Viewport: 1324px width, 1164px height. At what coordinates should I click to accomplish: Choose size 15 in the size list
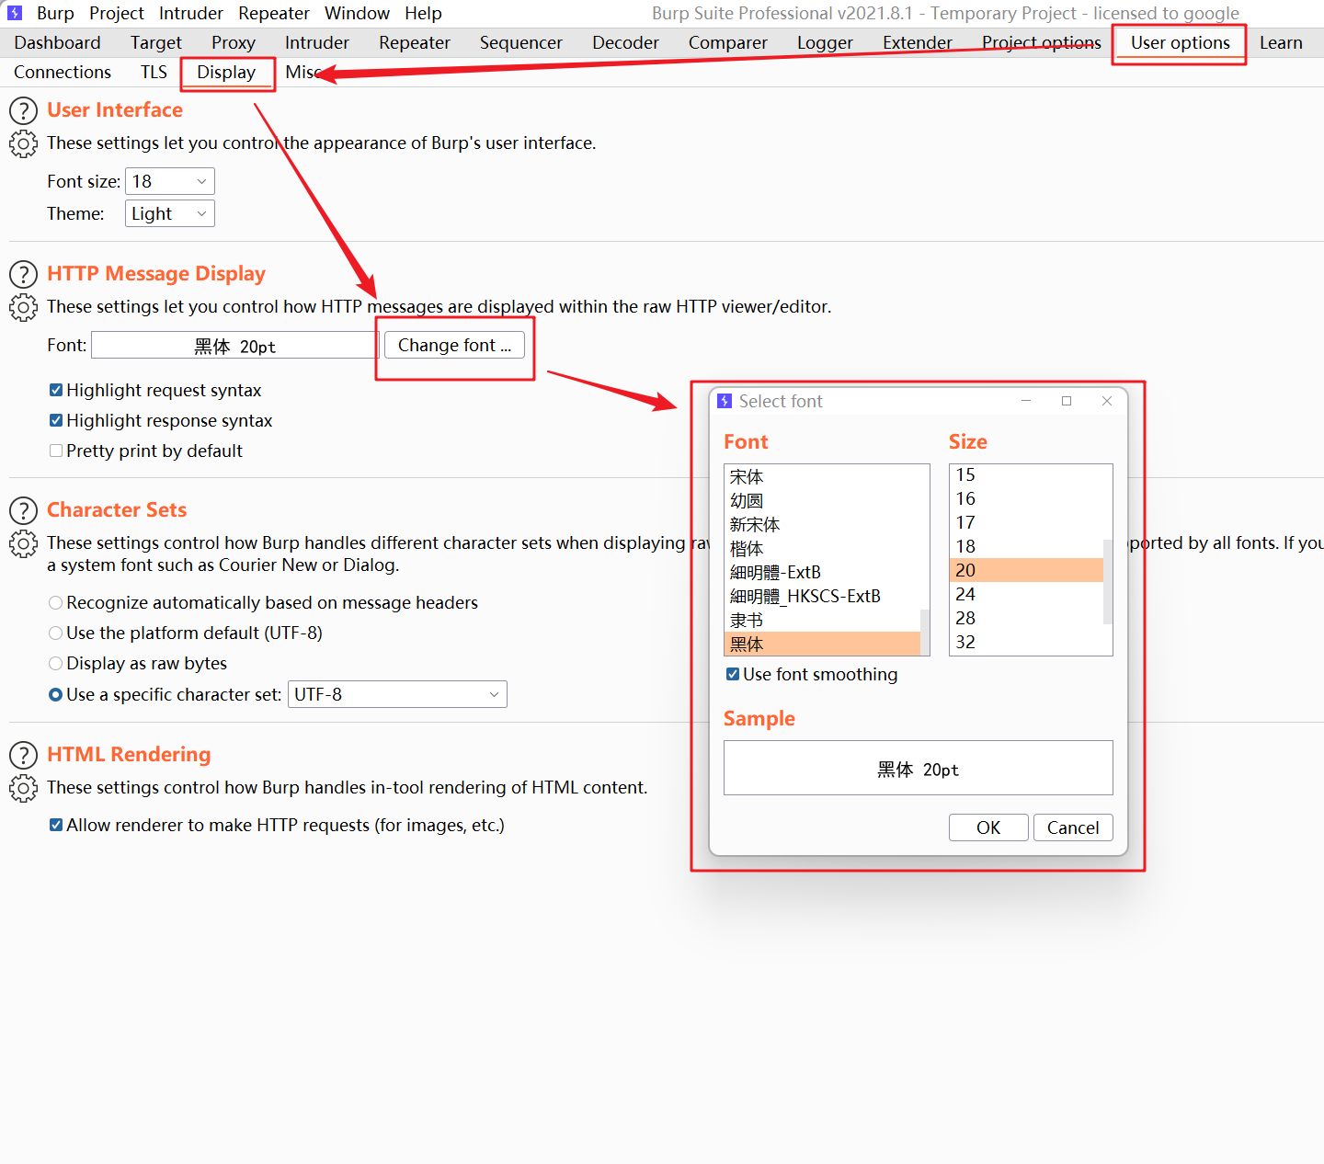(1026, 474)
